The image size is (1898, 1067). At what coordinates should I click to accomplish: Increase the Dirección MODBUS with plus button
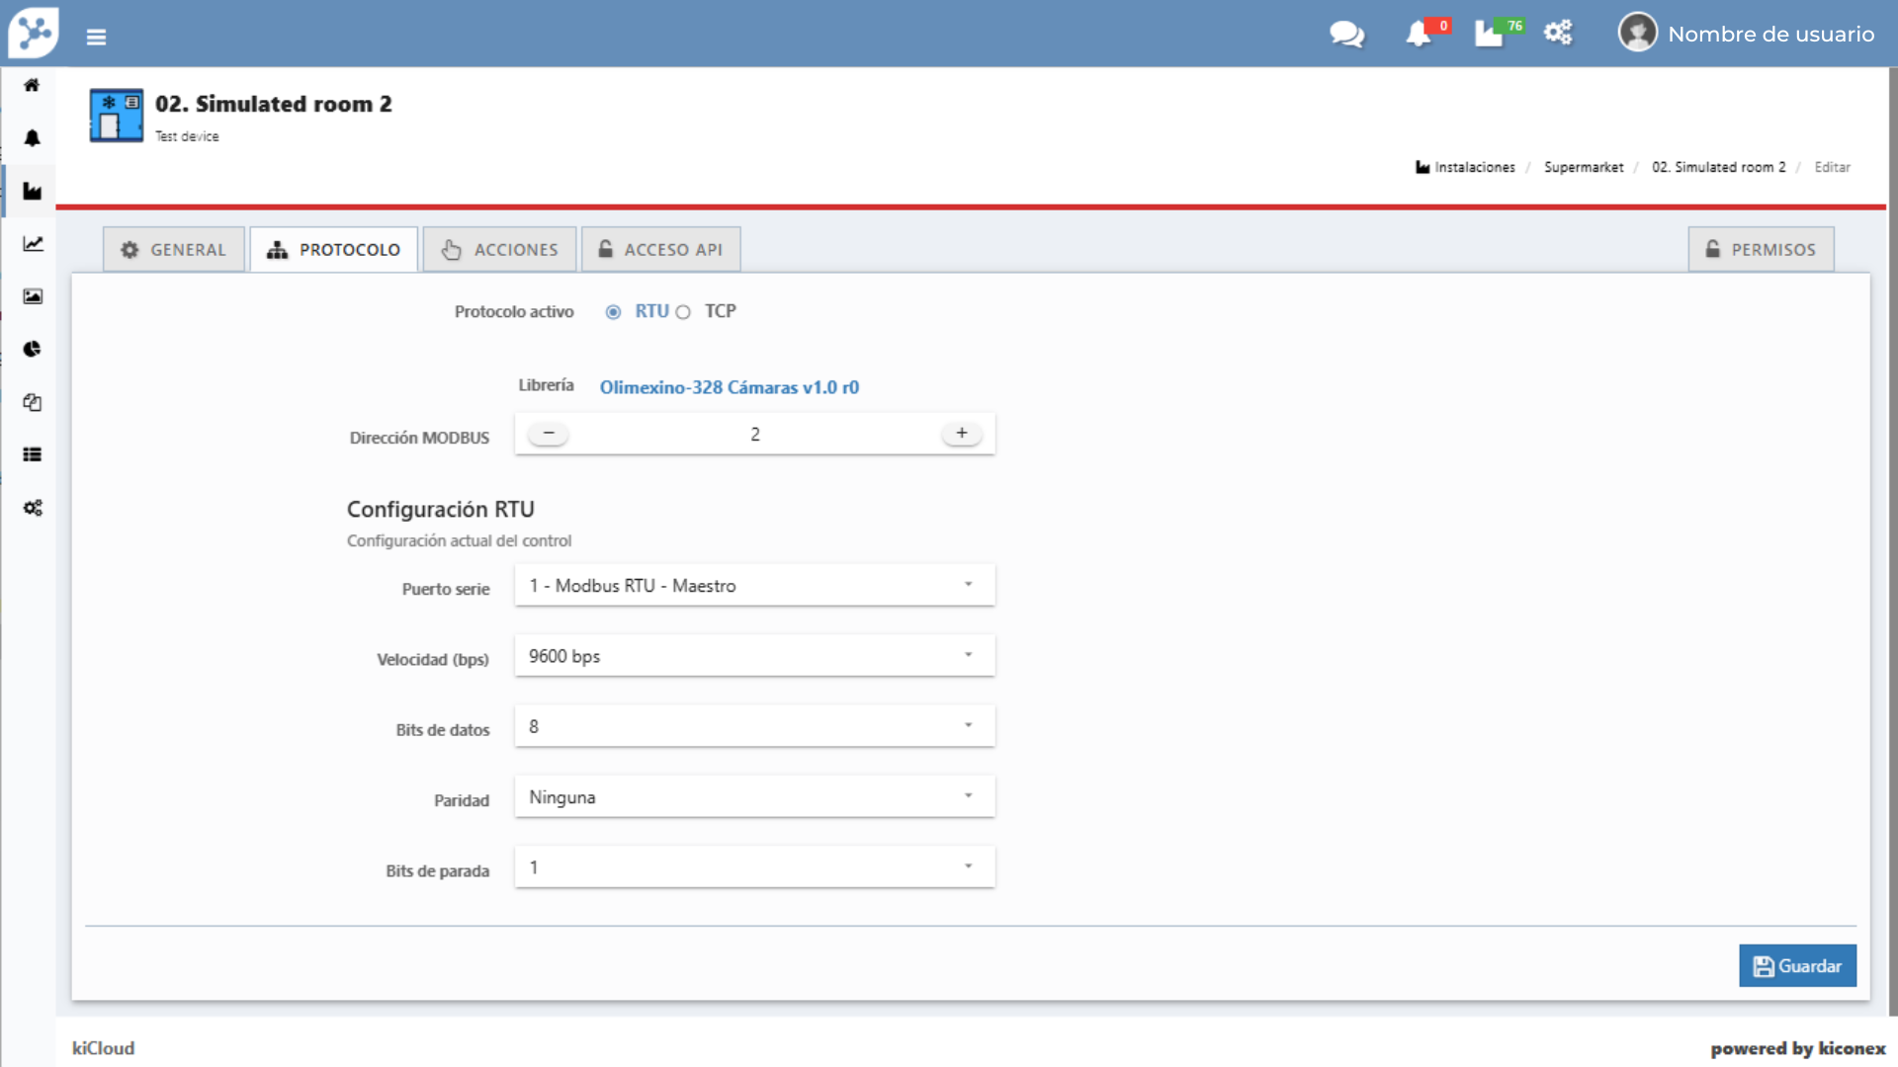coord(961,434)
